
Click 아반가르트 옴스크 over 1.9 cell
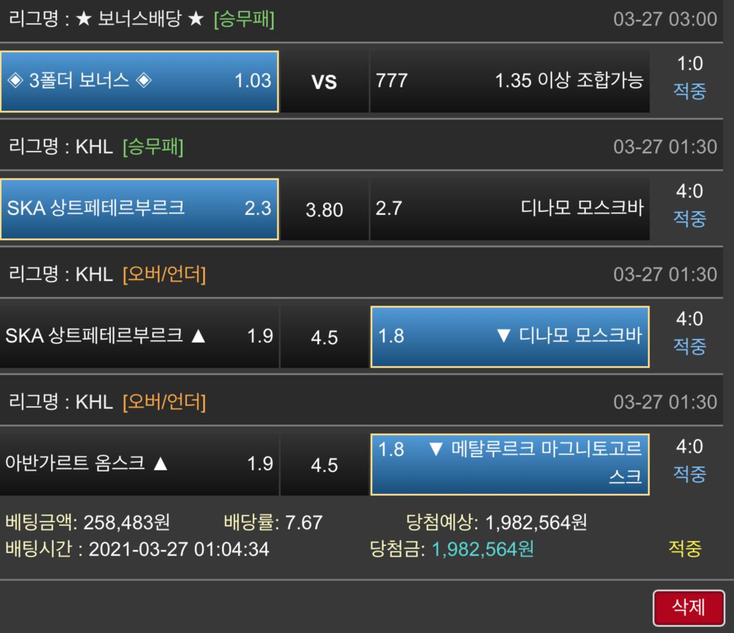tap(140, 463)
